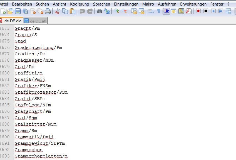Click the Grafologe/NFm line
Screen dimensions: 236x160
pos(33,105)
